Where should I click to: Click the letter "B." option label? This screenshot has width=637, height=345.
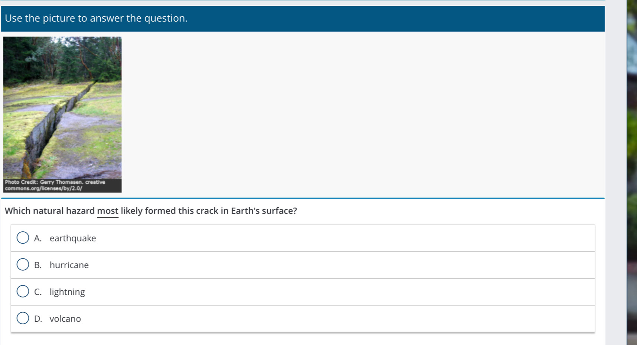pos(38,265)
